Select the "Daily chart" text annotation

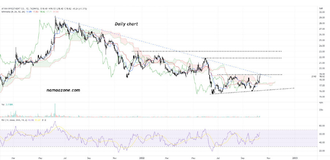coord(126,24)
